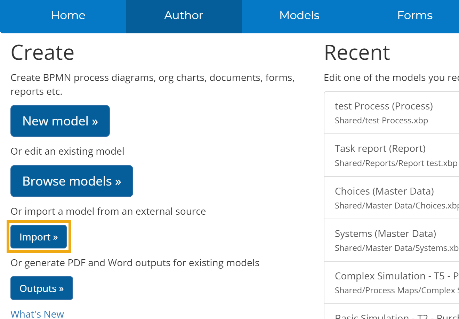Click the New model button
This screenshot has width=459, height=319.
60,121
